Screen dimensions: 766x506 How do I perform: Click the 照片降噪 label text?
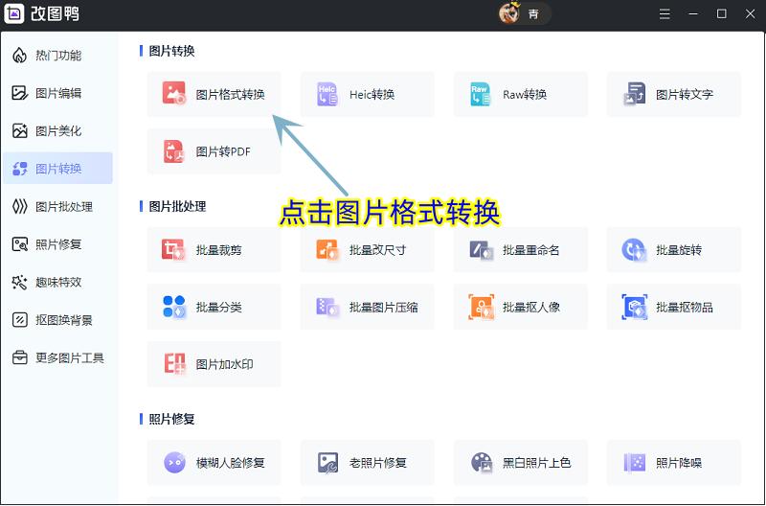679,463
